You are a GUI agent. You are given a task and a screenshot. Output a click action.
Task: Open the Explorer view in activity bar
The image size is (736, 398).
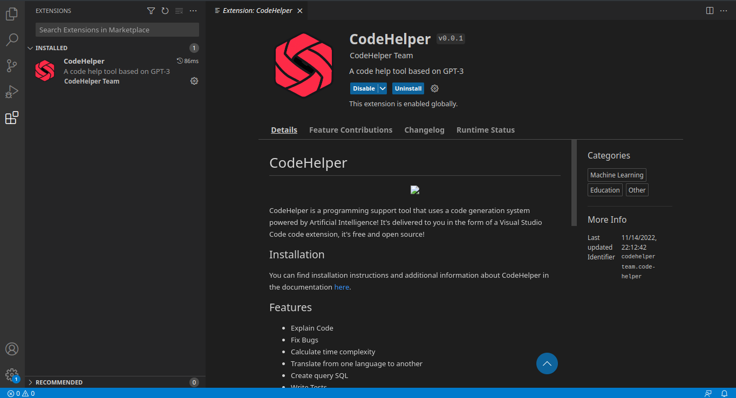click(x=12, y=14)
